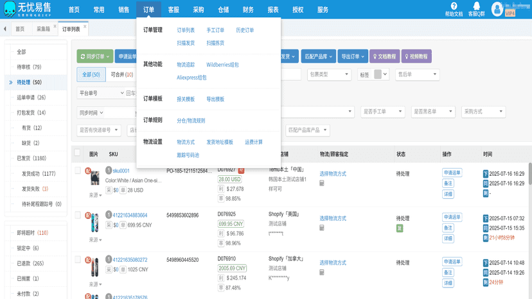Close the 订单列表 tab

[x=85, y=26]
